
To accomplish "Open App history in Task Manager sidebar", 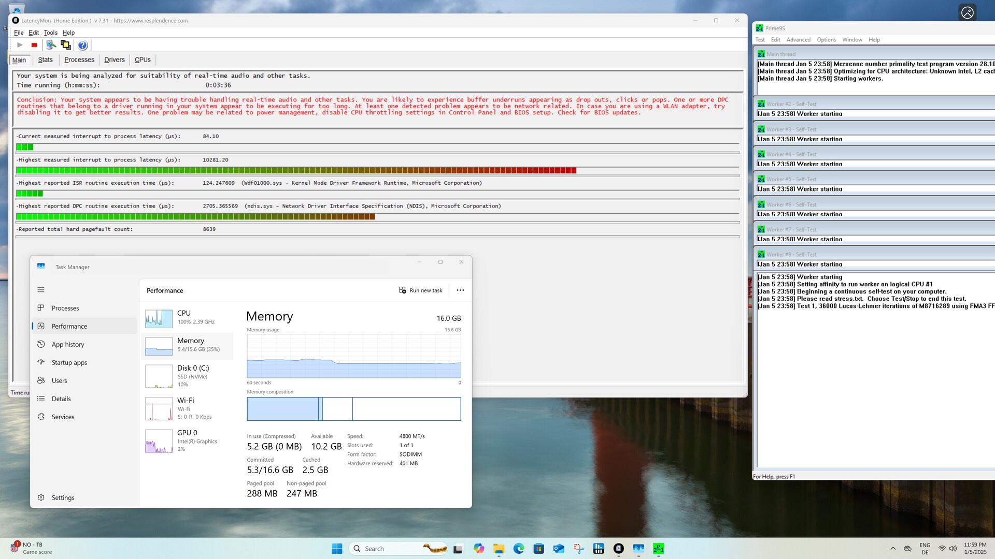I will [x=67, y=344].
